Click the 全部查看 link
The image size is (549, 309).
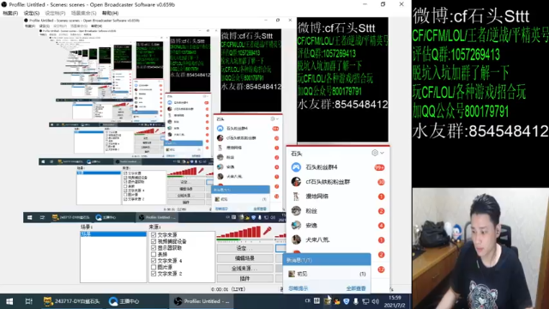tap(356, 288)
